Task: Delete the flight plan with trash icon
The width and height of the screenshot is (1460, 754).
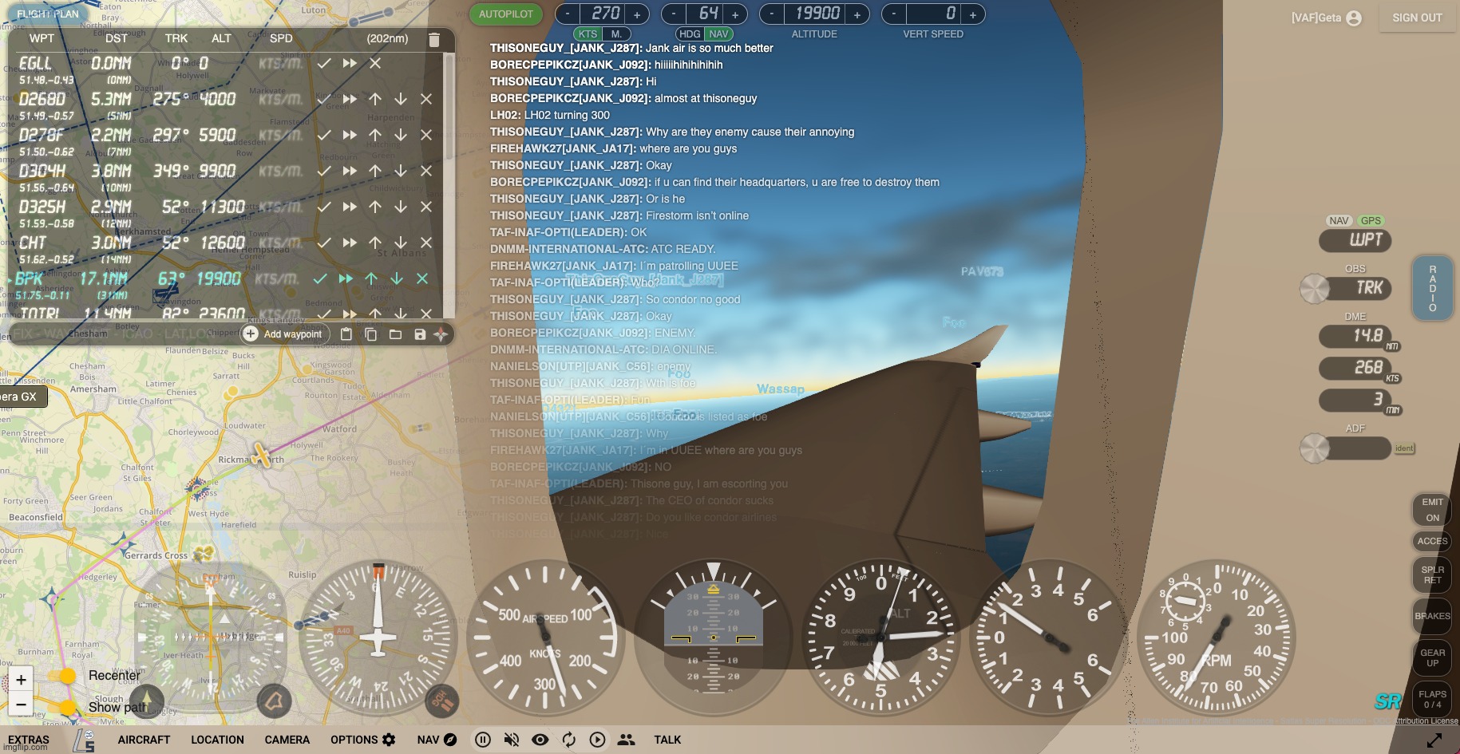Action: (434, 40)
